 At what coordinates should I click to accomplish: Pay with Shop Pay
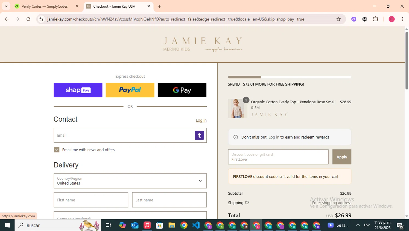click(78, 90)
